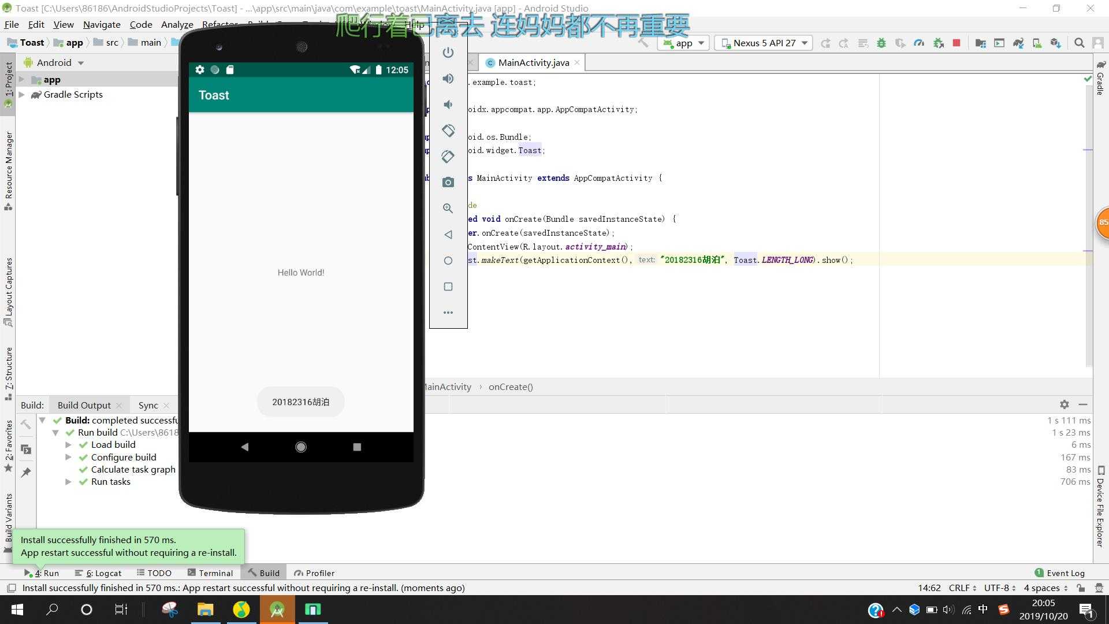This screenshot has height=624, width=1109.
Task: Rotate emulator left icon
Action: 448,131
